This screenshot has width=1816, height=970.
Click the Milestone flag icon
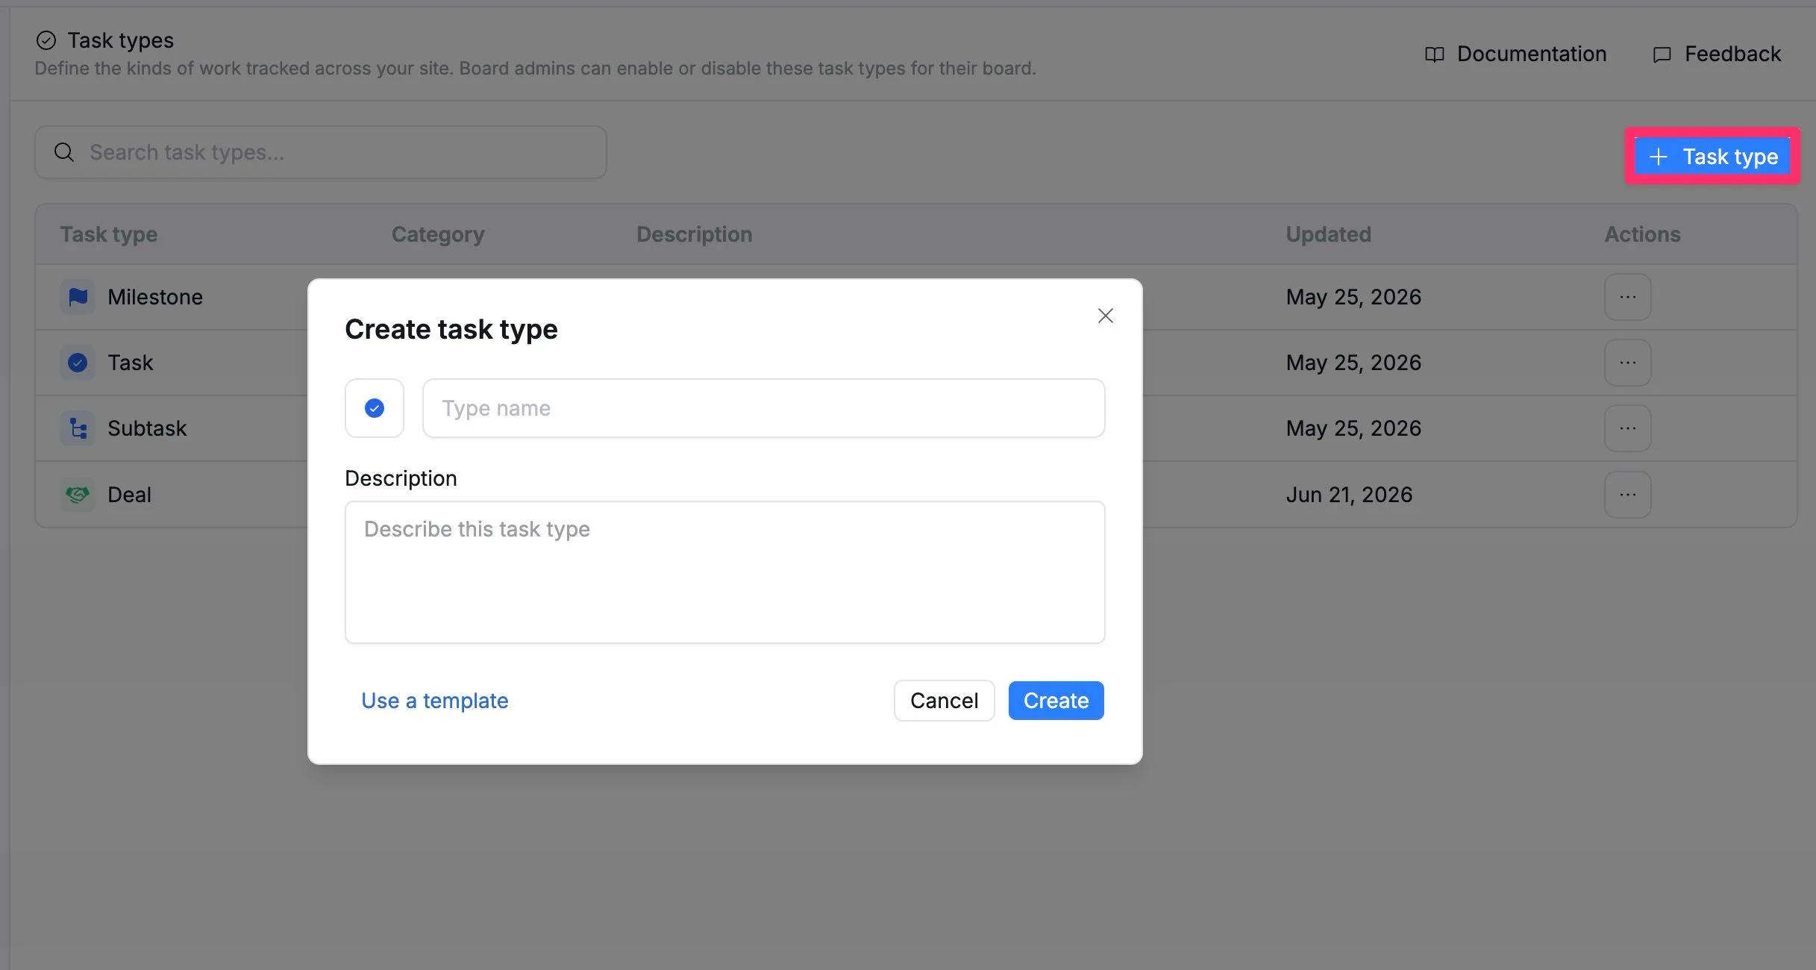[x=78, y=297]
